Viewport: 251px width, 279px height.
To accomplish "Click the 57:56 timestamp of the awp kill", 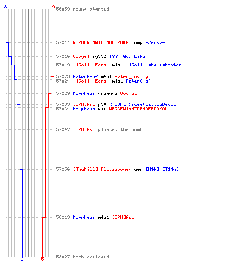I will (63, 169).
